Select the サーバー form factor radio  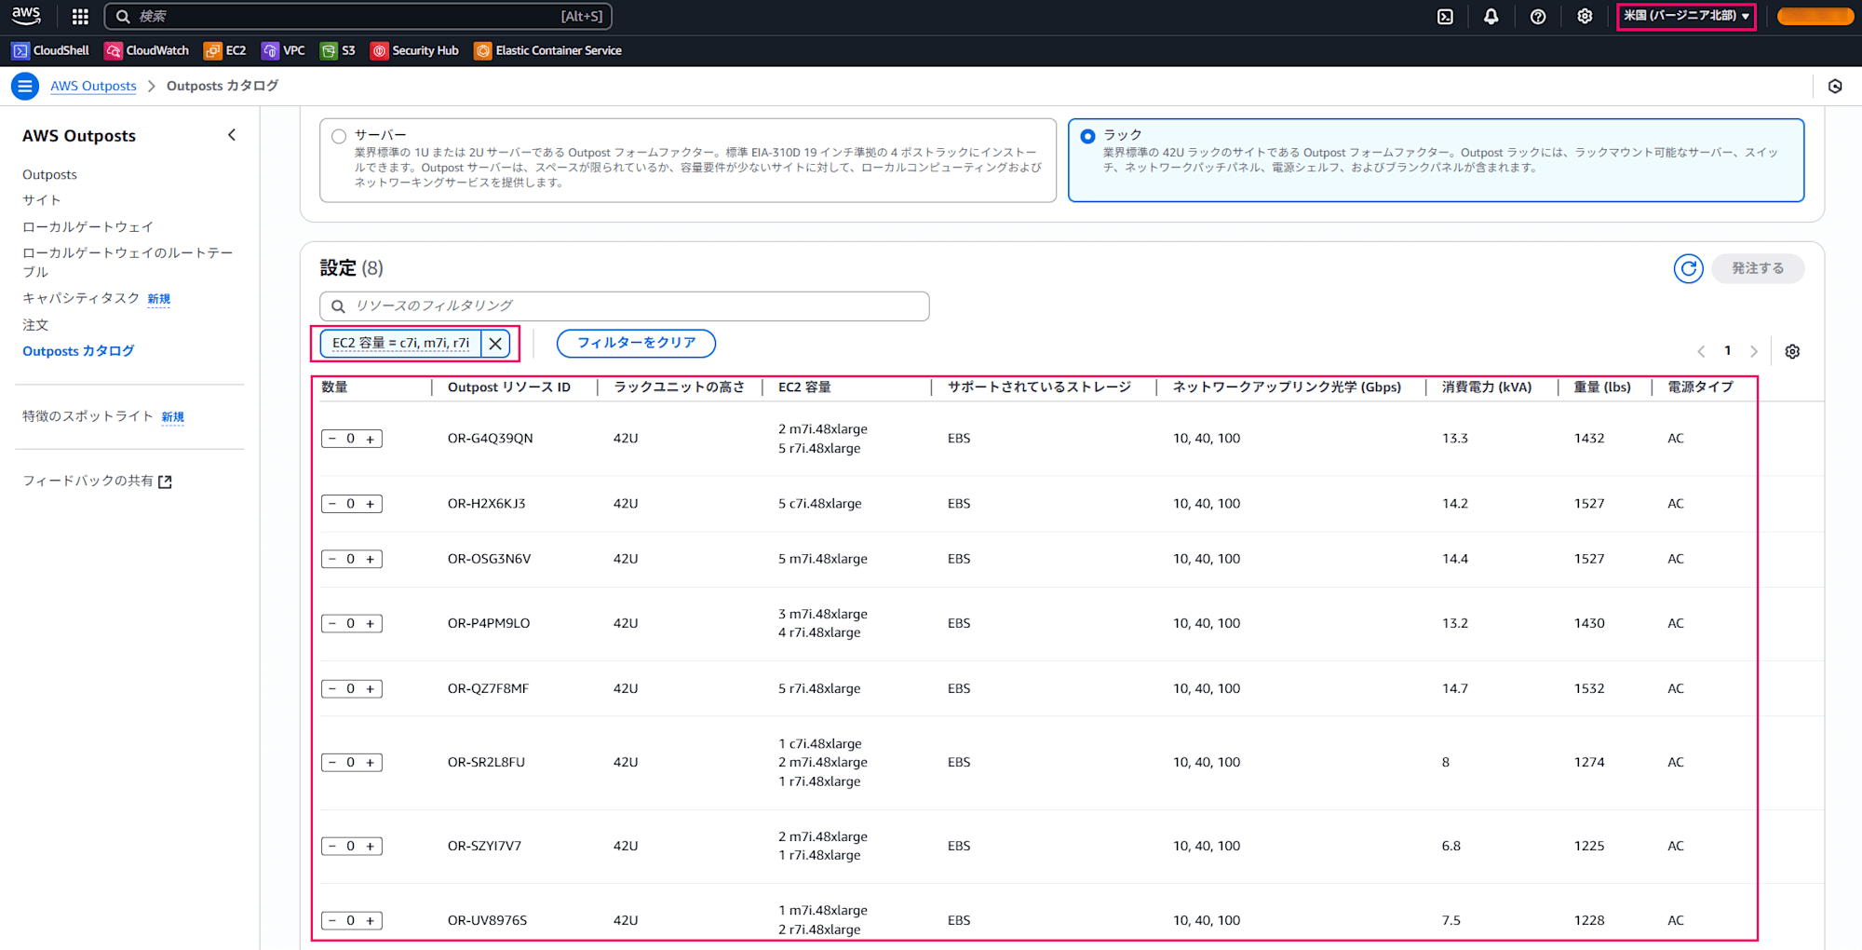click(x=339, y=136)
